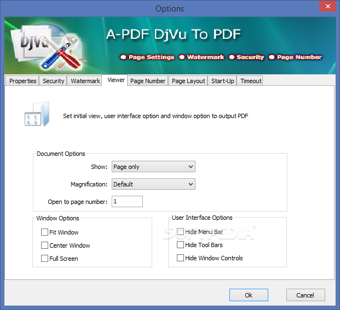
Task: Enable the Fit Window checkbox
Action: pos(44,232)
